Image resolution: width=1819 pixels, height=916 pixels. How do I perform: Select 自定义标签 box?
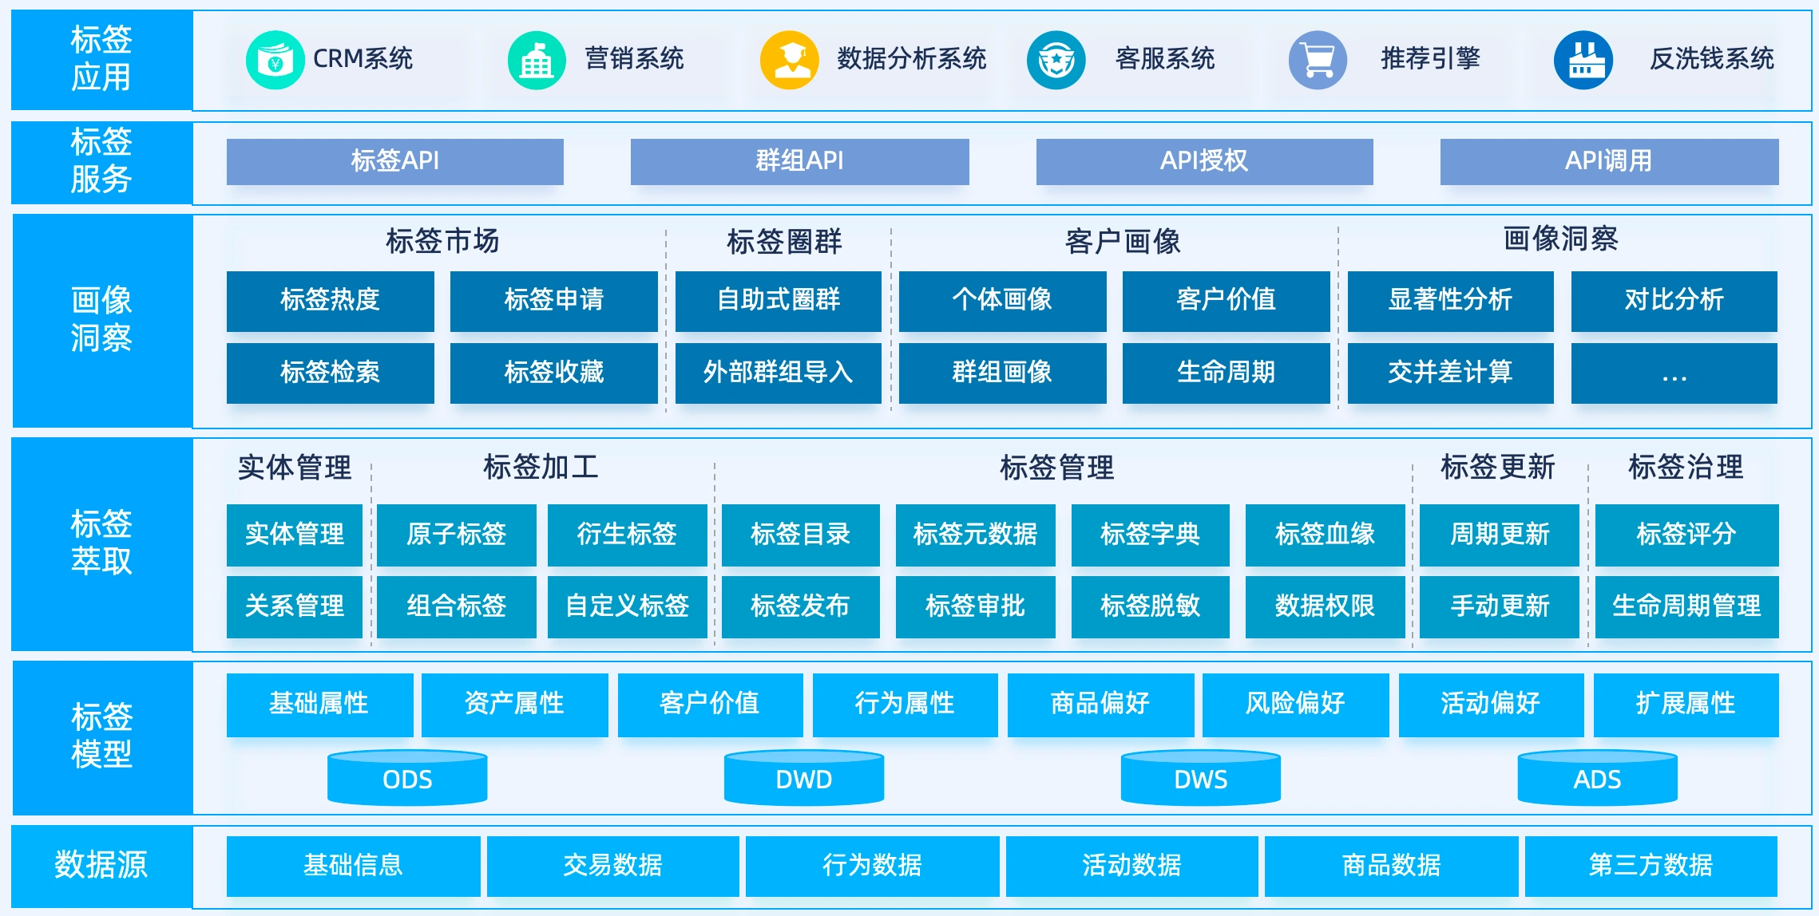(628, 606)
